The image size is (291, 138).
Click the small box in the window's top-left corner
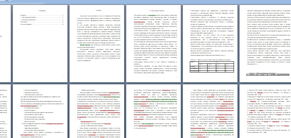tap(7, 0)
